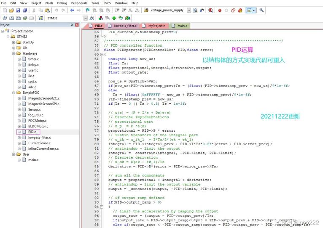Switch to the main.c editor tab

tap(180, 26)
